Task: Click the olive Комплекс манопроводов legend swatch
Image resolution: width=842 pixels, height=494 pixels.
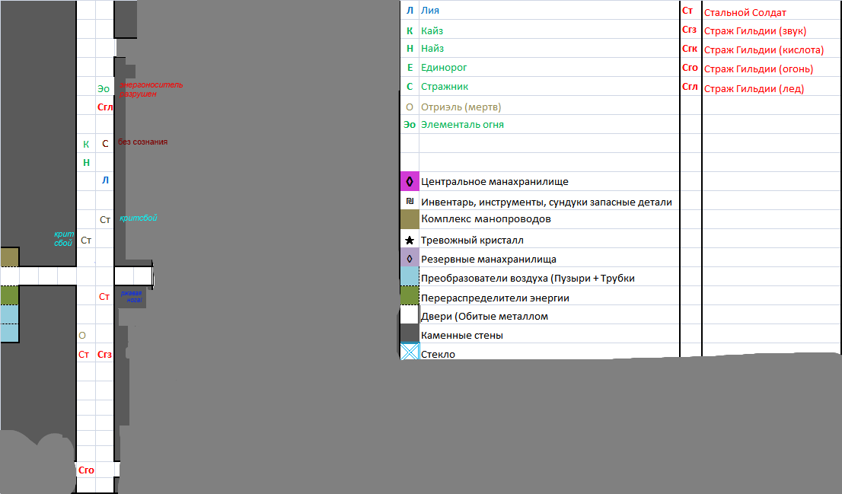Action: tap(409, 219)
